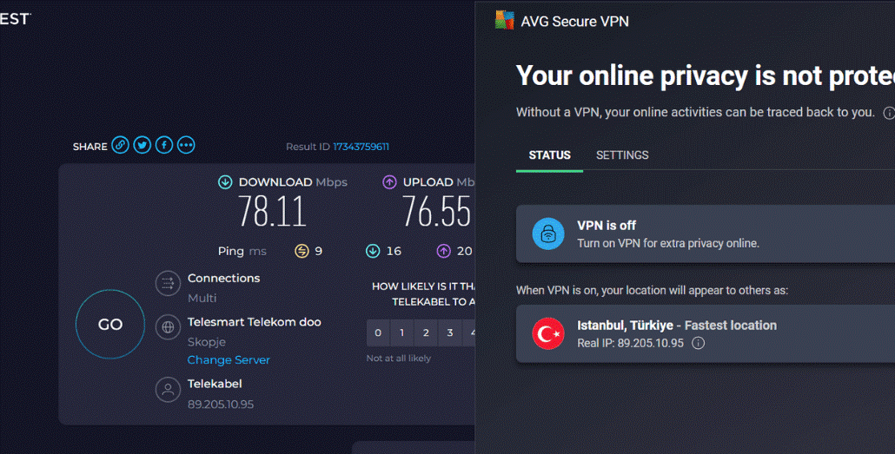Open more share options ellipsis icon
This screenshot has width=895, height=454.
tap(186, 145)
